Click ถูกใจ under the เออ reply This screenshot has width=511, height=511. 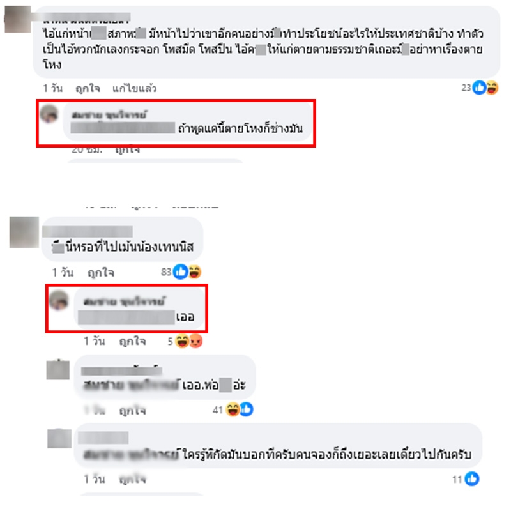(x=132, y=342)
